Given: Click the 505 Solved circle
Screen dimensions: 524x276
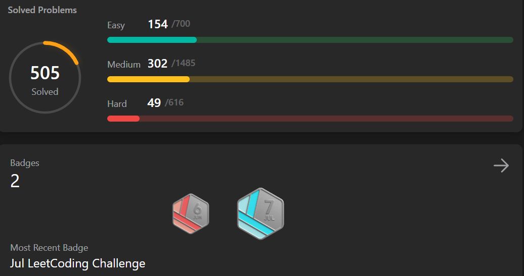Looking at the screenshot, I should (x=45, y=77).
